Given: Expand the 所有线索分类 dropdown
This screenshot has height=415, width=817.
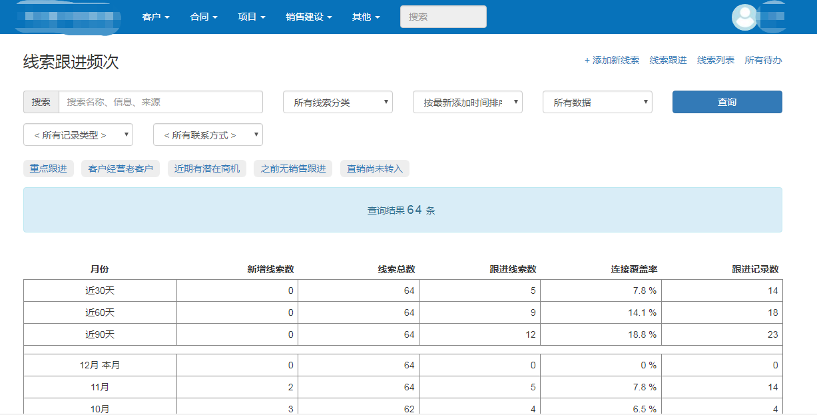Looking at the screenshot, I should 338,102.
